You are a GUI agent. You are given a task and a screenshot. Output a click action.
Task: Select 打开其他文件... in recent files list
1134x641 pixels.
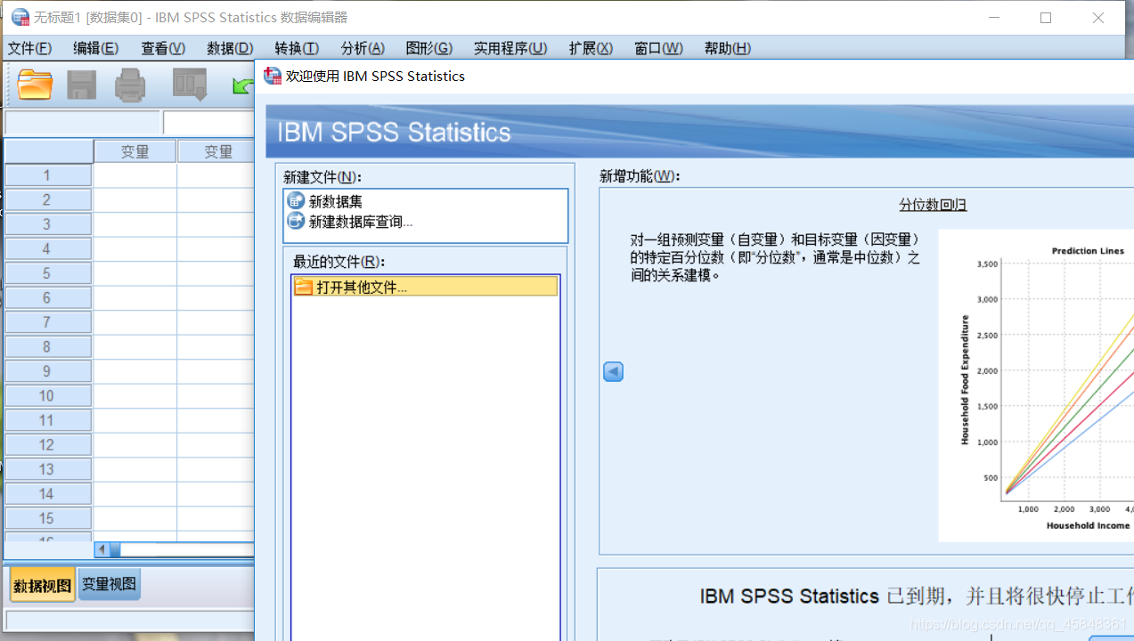tap(426, 287)
